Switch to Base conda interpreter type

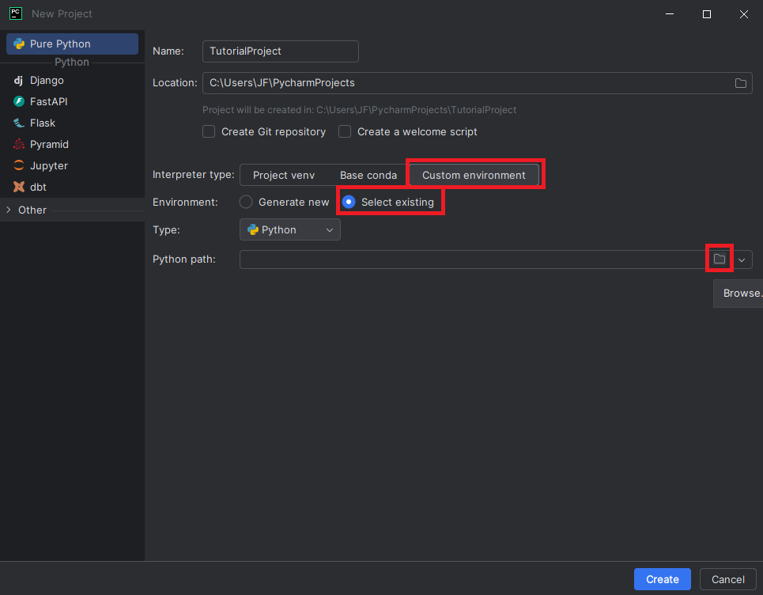[368, 176]
